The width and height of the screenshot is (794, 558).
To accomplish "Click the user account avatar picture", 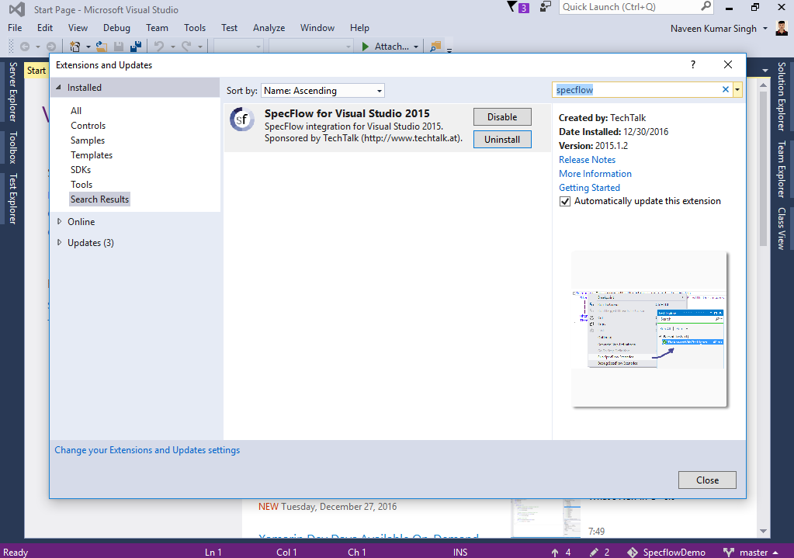I will click(782, 28).
